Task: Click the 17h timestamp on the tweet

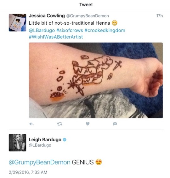Action: point(160,16)
